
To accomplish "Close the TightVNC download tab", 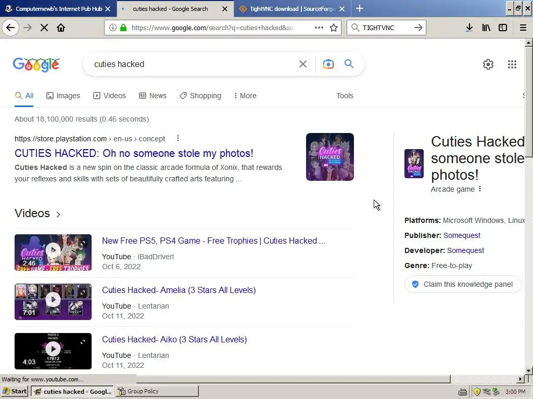I will [x=342, y=9].
